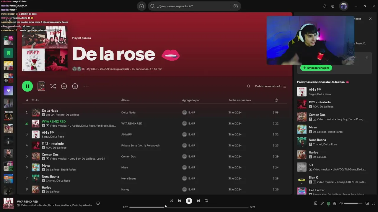The width and height of the screenshot is (378, 212).
Task: Open the user profile avatar
Action: click(343, 6)
